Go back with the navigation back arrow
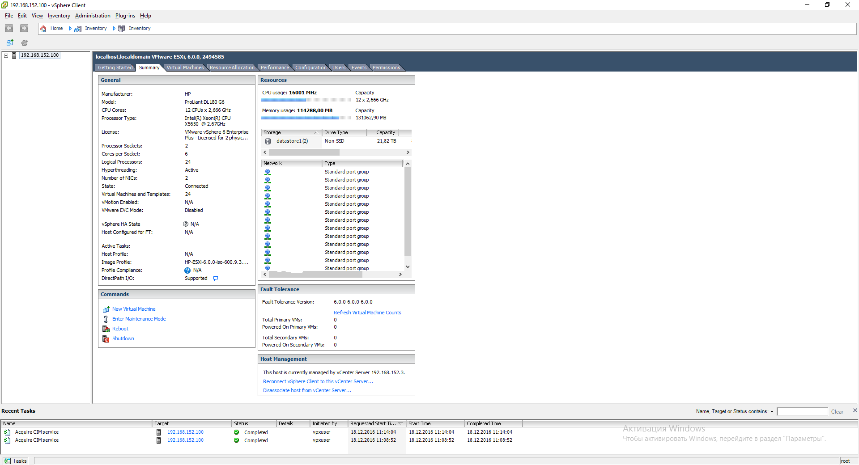 (x=9, y=28)
